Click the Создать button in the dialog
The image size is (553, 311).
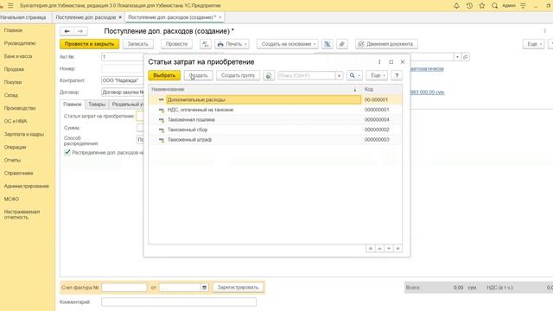point(198,75)
